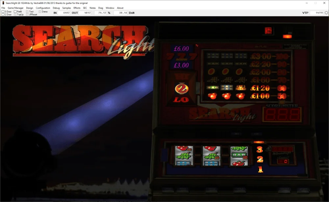Click the glowing number 2 hi-lo lamp

(182, 89)
